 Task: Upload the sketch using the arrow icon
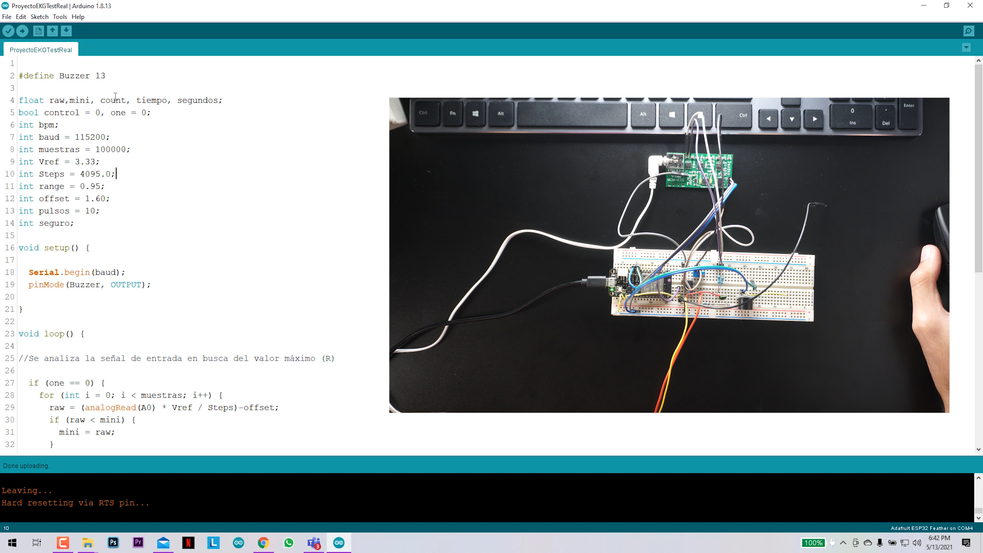coord(23,31)
